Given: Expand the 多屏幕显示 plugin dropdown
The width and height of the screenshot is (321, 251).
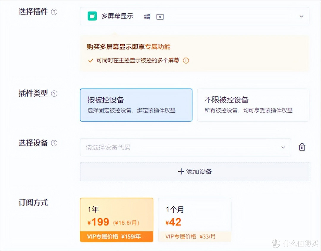Looking at the screenshot, I should [194, 16].
